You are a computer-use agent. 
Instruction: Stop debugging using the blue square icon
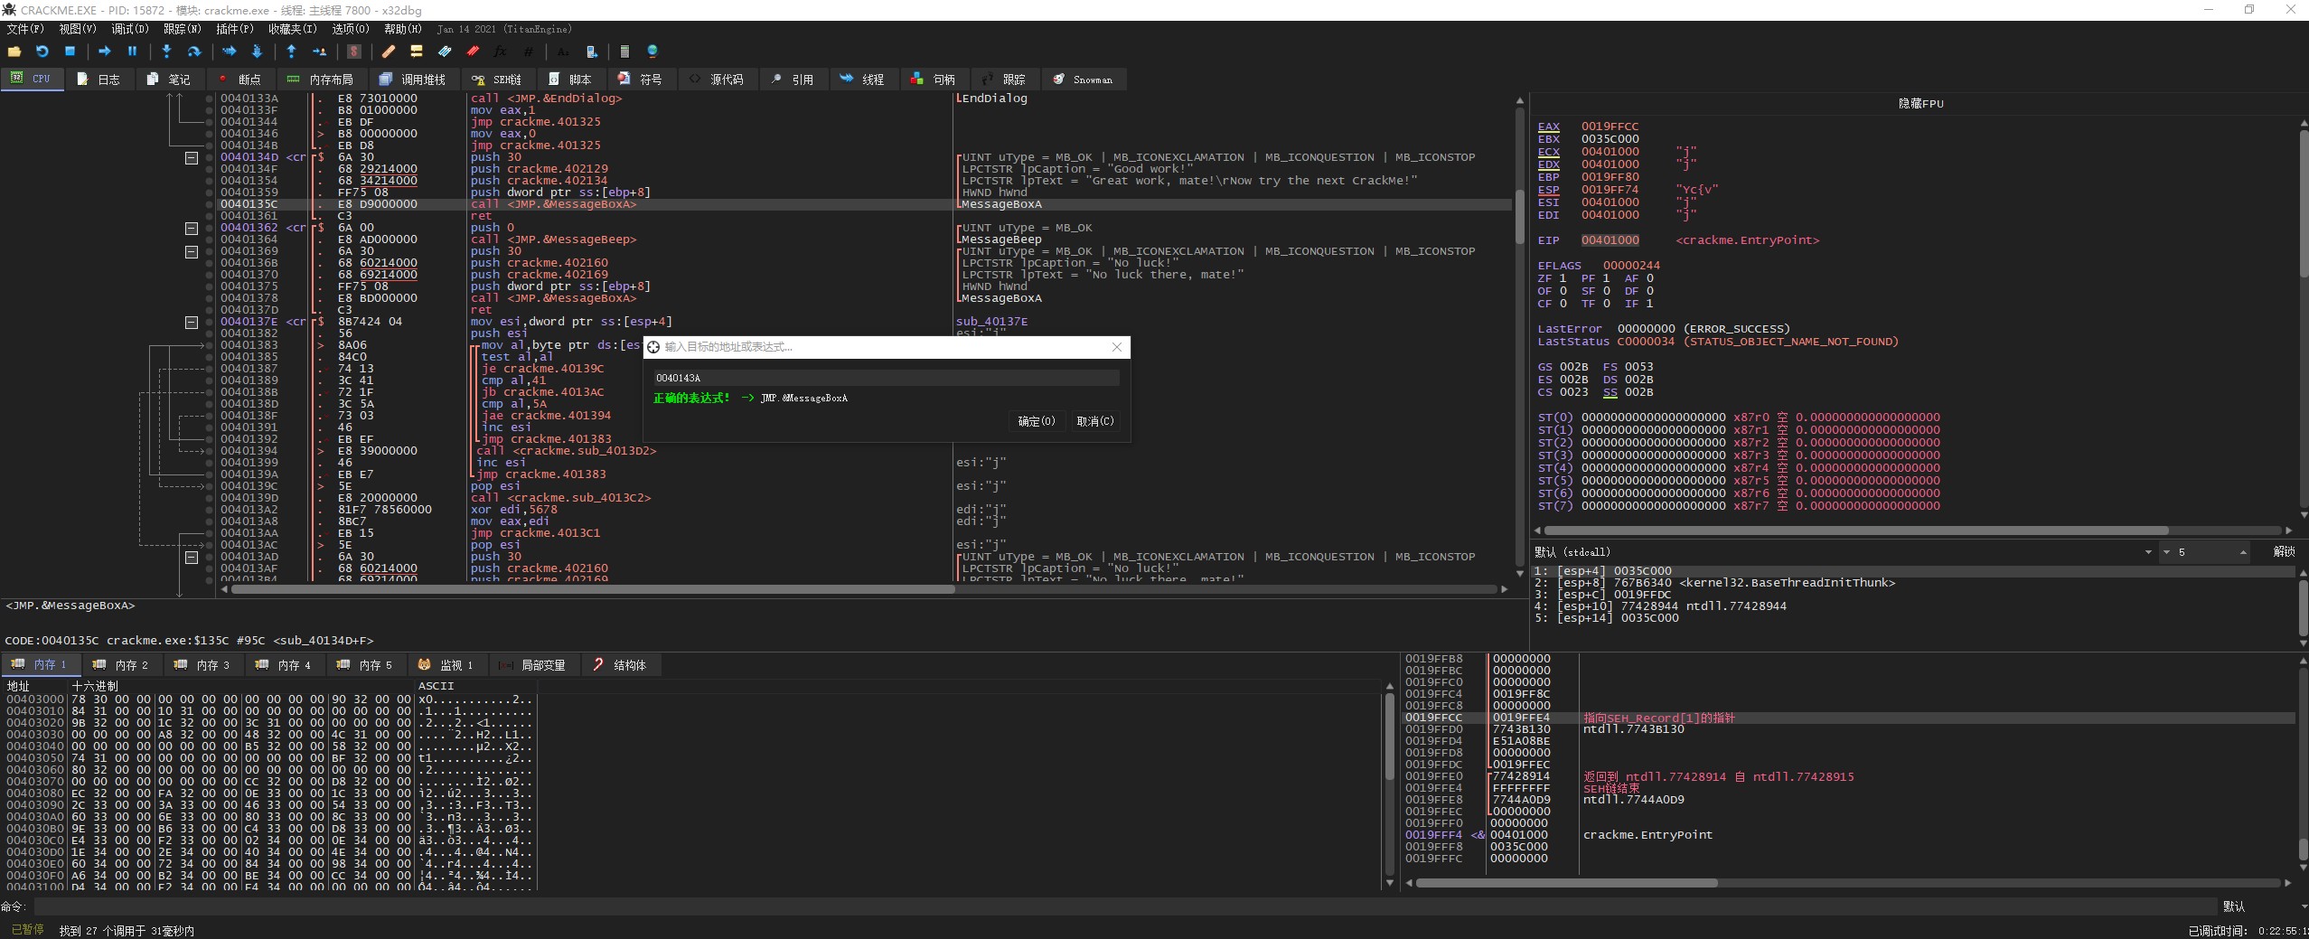[x=70, y=52]
